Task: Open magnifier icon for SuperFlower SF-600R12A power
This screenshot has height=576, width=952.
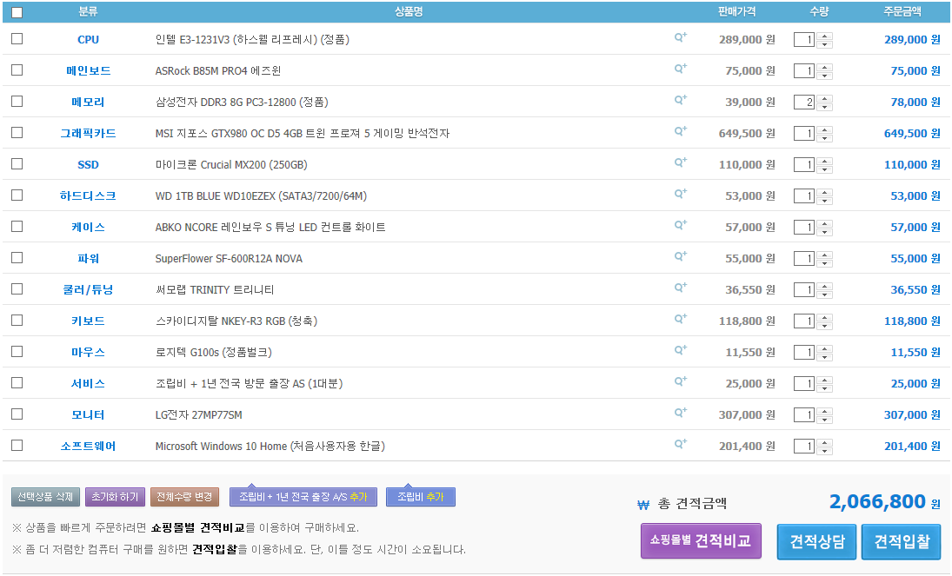Action: point(681,256)
